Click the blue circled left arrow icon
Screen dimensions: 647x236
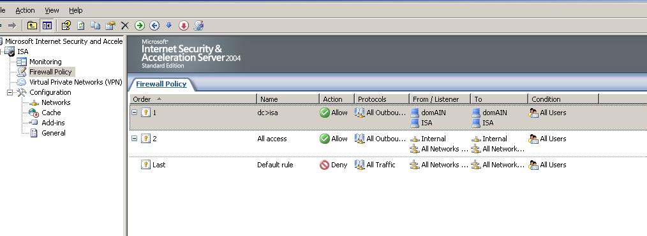[x=154, y=25]
